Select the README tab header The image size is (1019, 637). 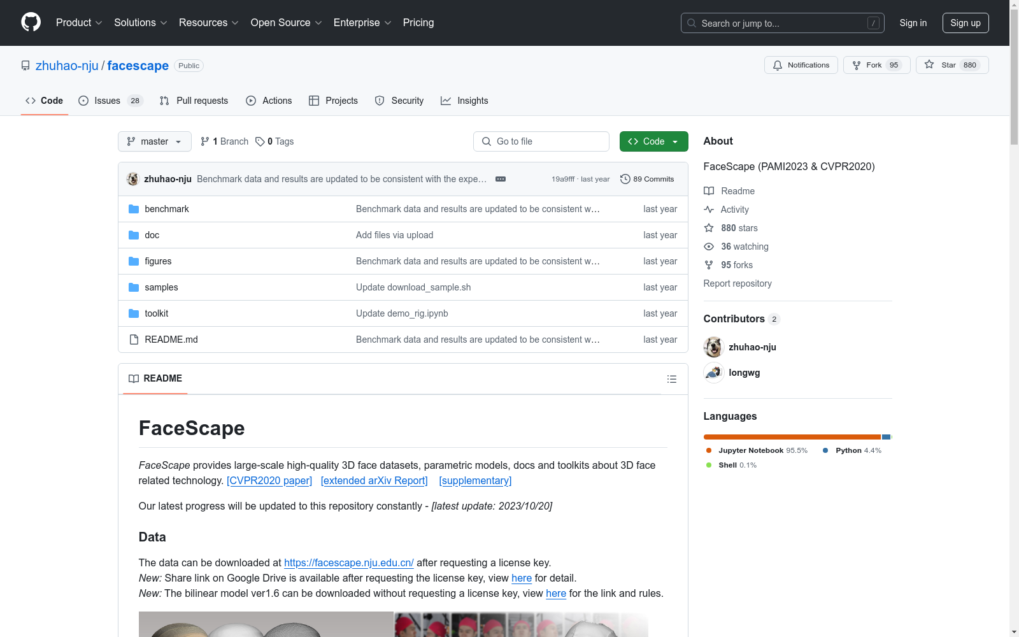[x=155, y=378]
